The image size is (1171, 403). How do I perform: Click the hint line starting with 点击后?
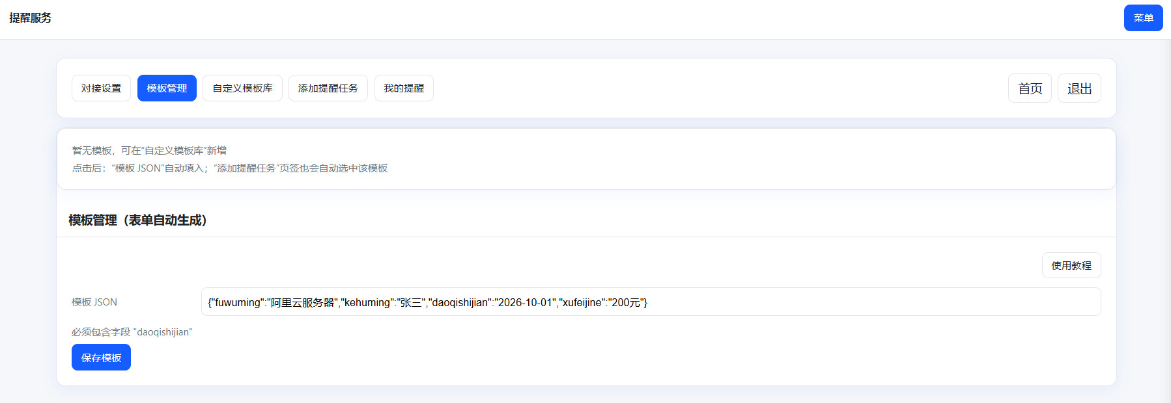(x=229, y=168)
